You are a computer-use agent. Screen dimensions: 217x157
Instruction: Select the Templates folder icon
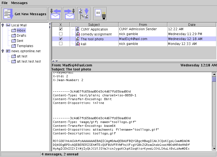pos(14,46)
